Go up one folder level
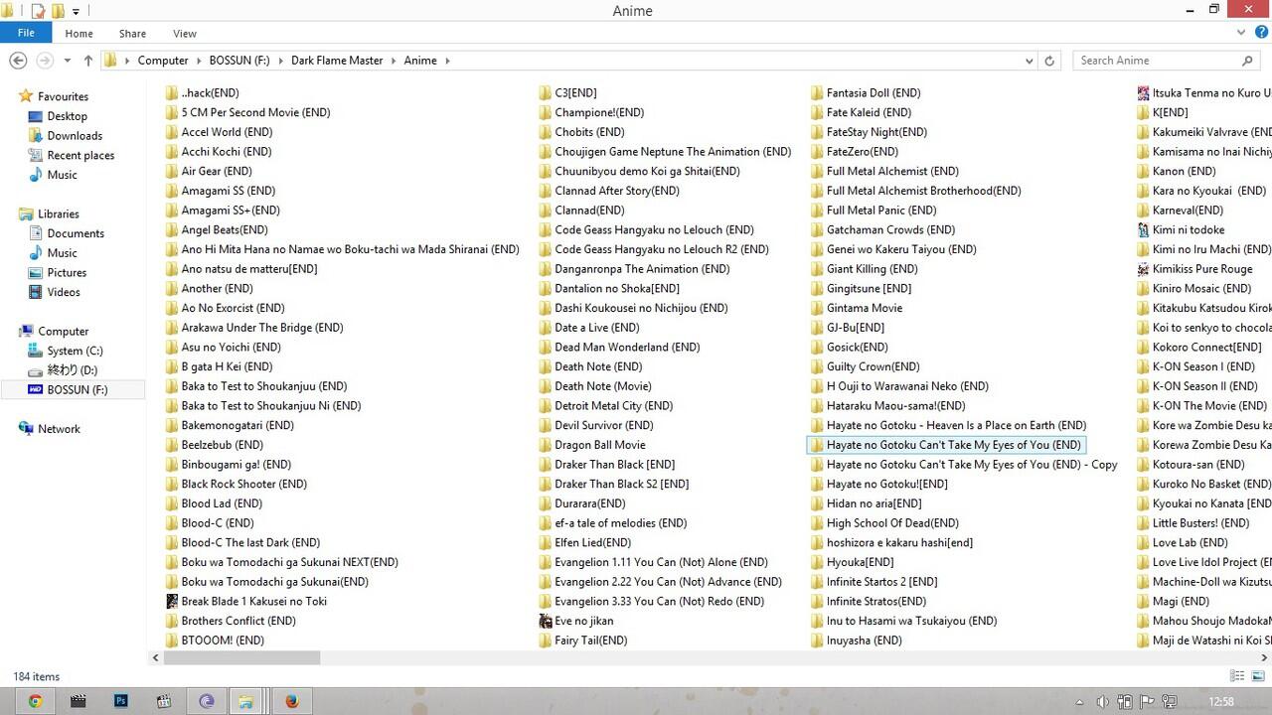The image size is (1272, 715). (87, 61)
